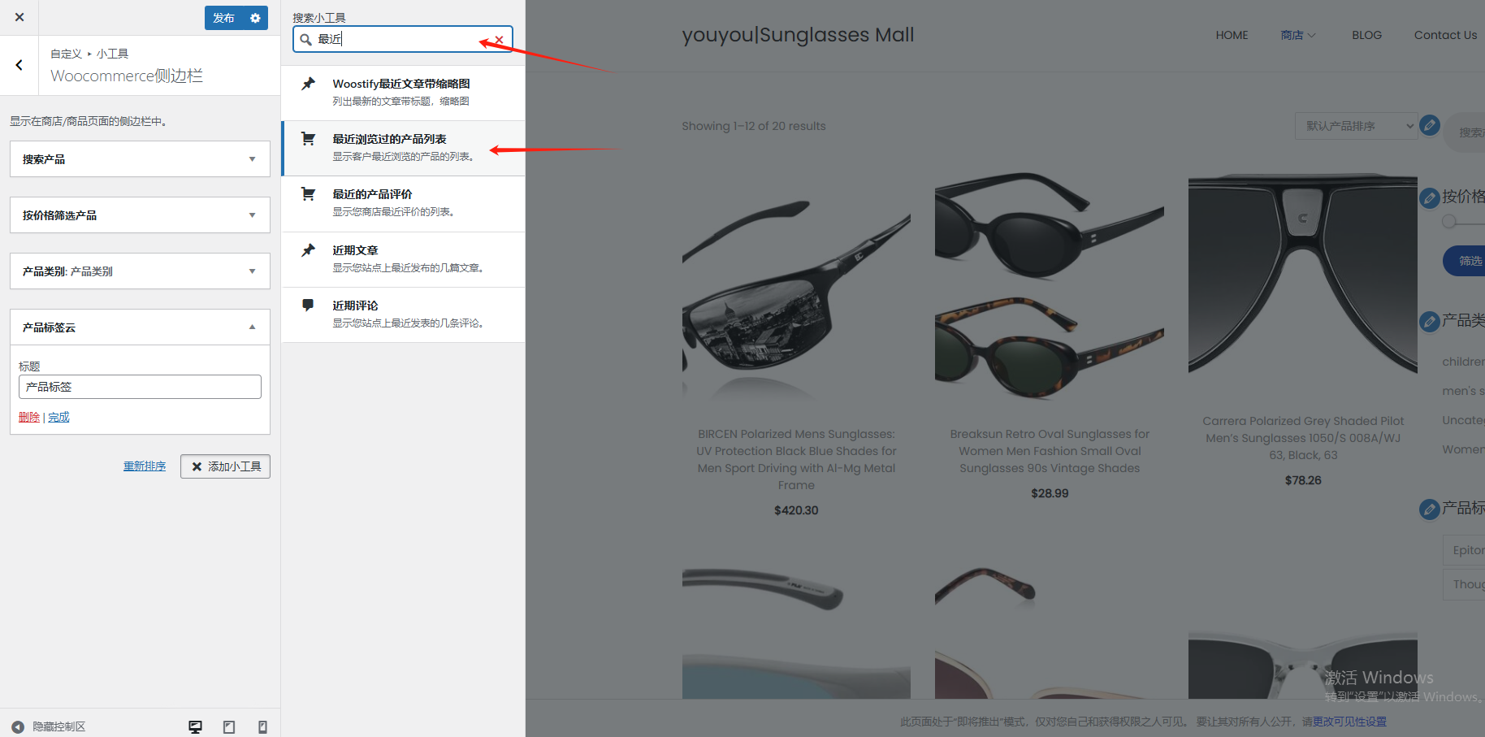Click the 删除 link to remove widget
Screen dimensions: 1485x737
click(x=29, y=417)
